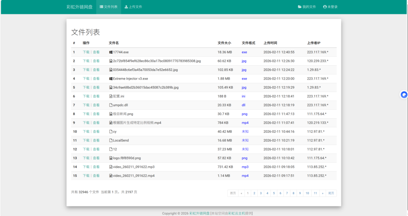The width and height of the screenshot is (408, 216).
Task: Go to page 11 in pagination
Action: click(x=316, y=193)
